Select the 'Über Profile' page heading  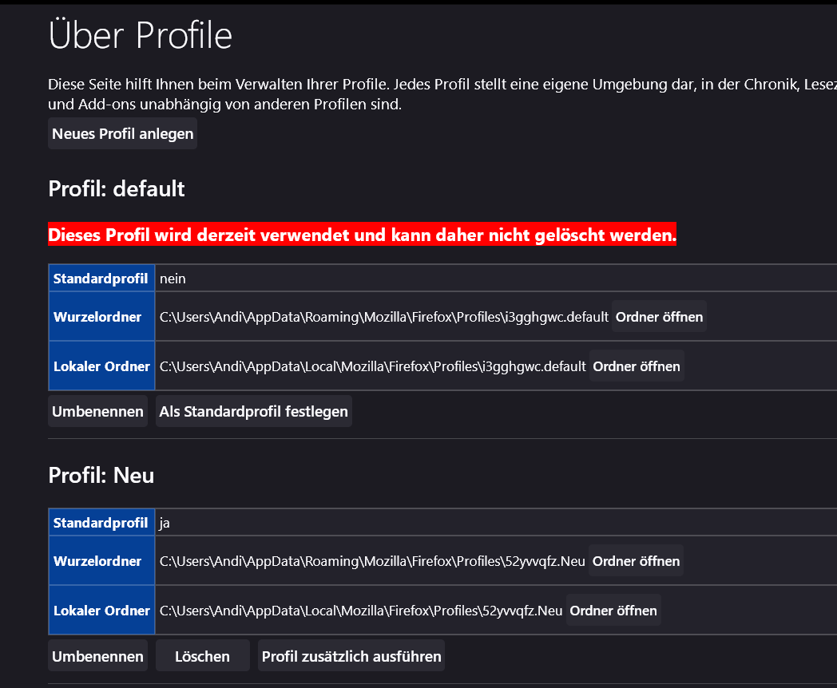tap(141, 35)
